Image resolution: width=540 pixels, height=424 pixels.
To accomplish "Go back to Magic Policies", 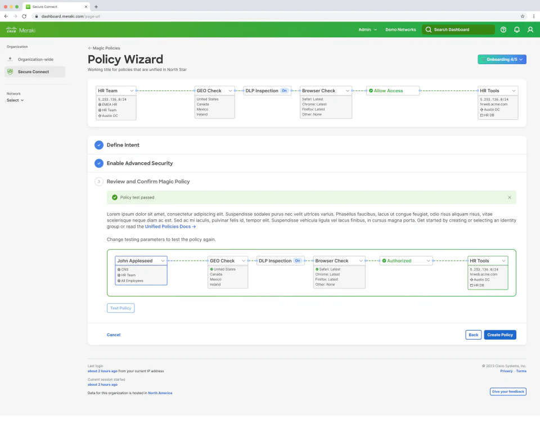I will 104,48.
